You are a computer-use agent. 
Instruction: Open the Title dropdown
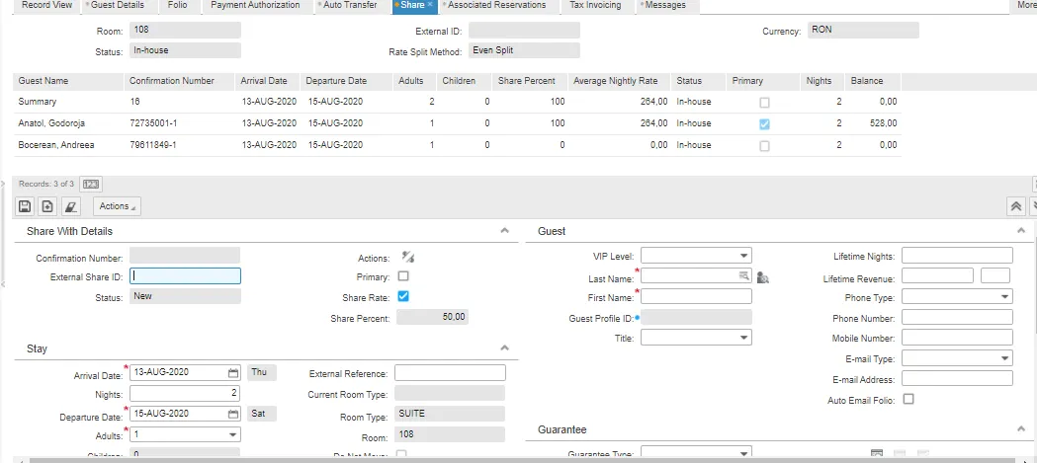pos(743,338)
